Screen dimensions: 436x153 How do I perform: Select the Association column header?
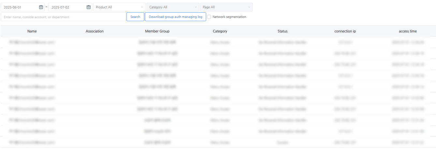point(94,31)
